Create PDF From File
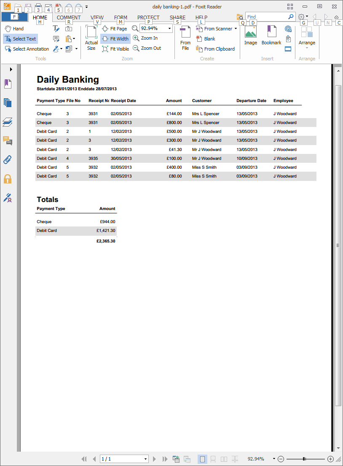Image resolution: width=343 pixels, height=466 pixels. (185, 38)
